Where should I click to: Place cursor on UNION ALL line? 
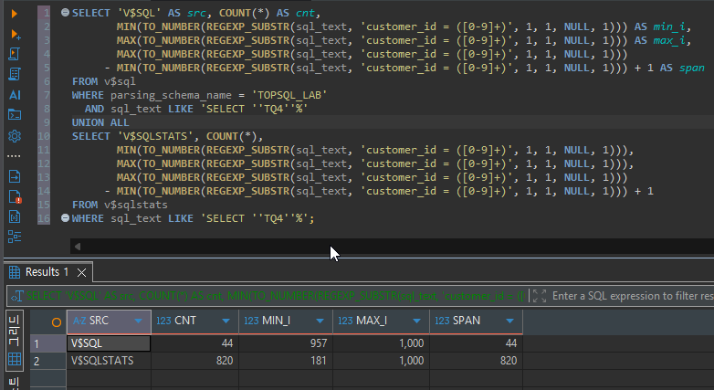pos(100,122)
